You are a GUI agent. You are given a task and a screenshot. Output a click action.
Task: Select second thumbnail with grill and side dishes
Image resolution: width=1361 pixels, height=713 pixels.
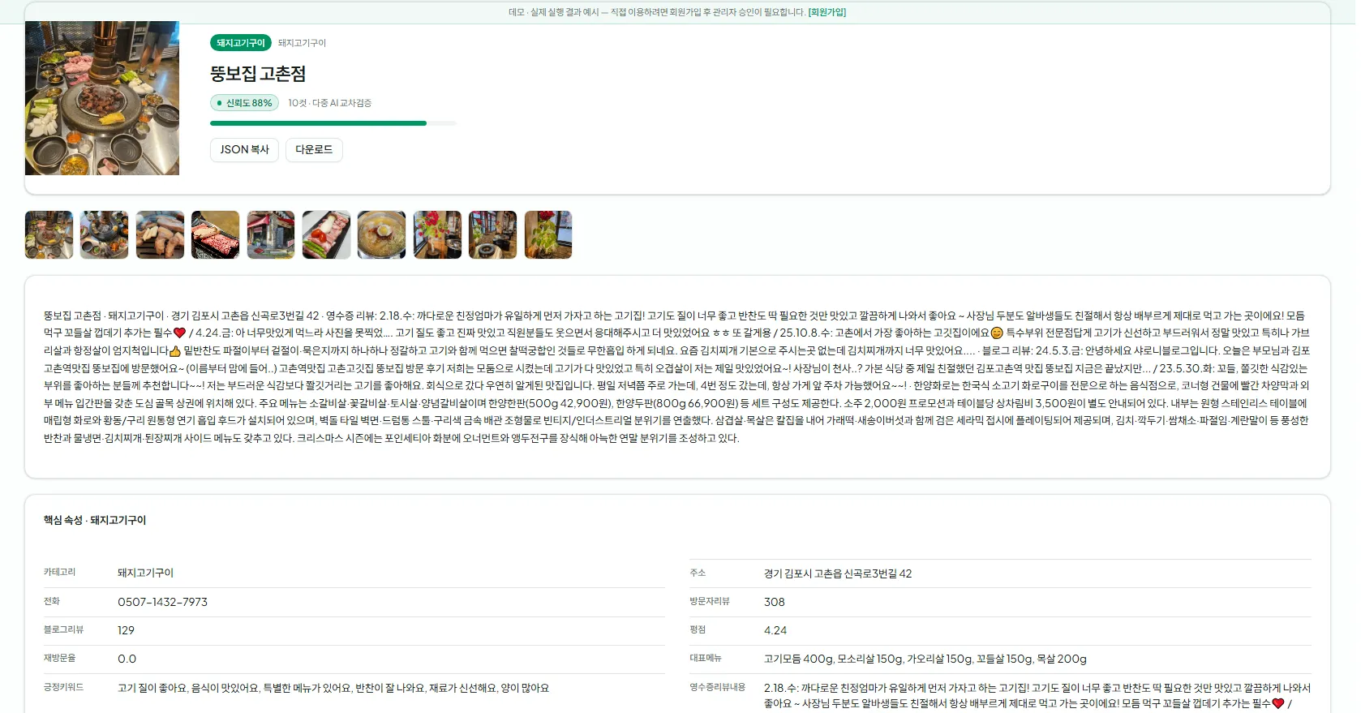click(x=105, y=235)
